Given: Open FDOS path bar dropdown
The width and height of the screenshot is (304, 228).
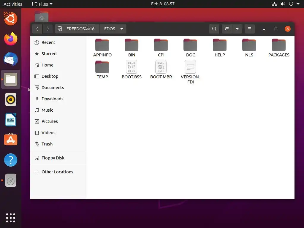Looking at the screenshot, I should pos(122,29).
